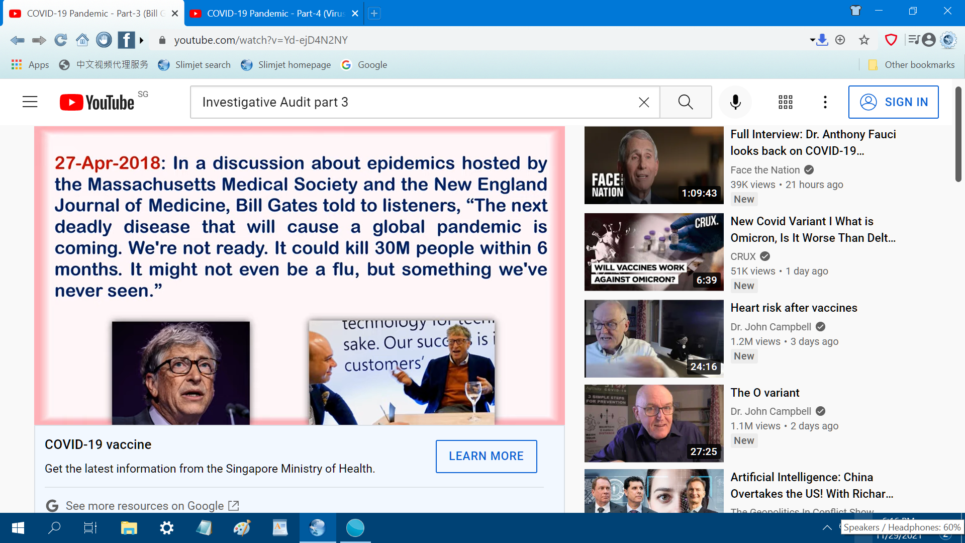Click the page vertical scrollbar
Image resolution: width=965 pixels, height=543 pixels.
coord(958,134)
